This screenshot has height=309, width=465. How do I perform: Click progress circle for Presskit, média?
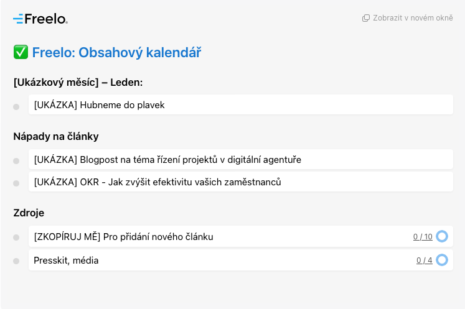point(442,260)
